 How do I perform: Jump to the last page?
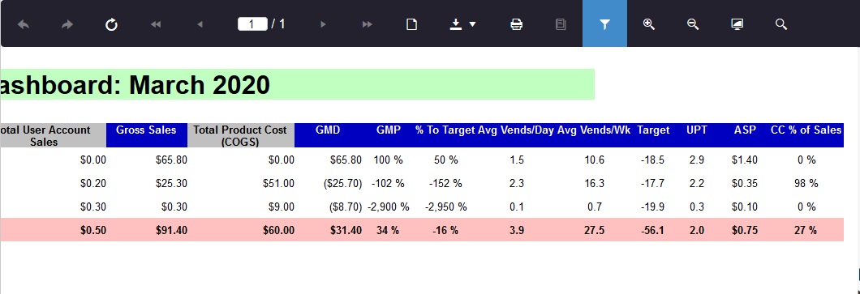tap(367, 24)
